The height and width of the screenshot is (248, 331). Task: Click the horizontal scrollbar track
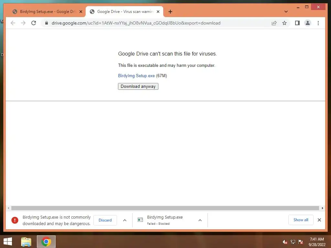click(x=165, y=208)
